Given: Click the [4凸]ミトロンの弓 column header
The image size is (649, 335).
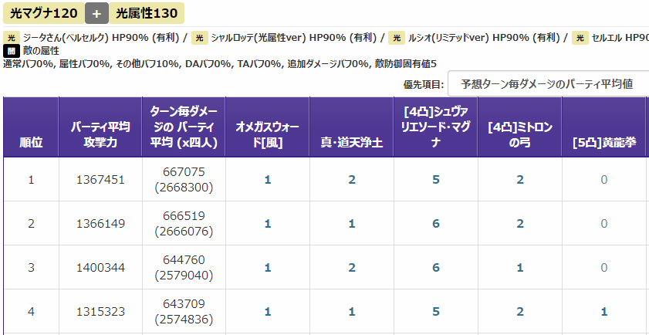Looking at the screenshot, I should (520, 127).
